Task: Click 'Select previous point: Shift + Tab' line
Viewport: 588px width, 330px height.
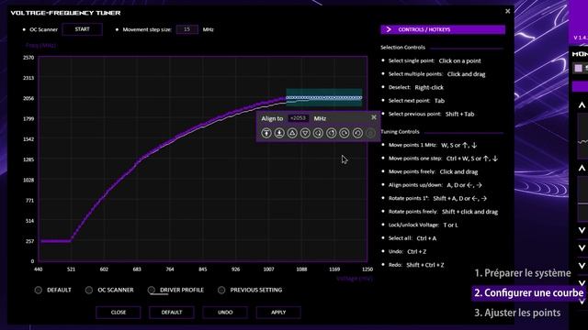Action: tap(431, 114)
